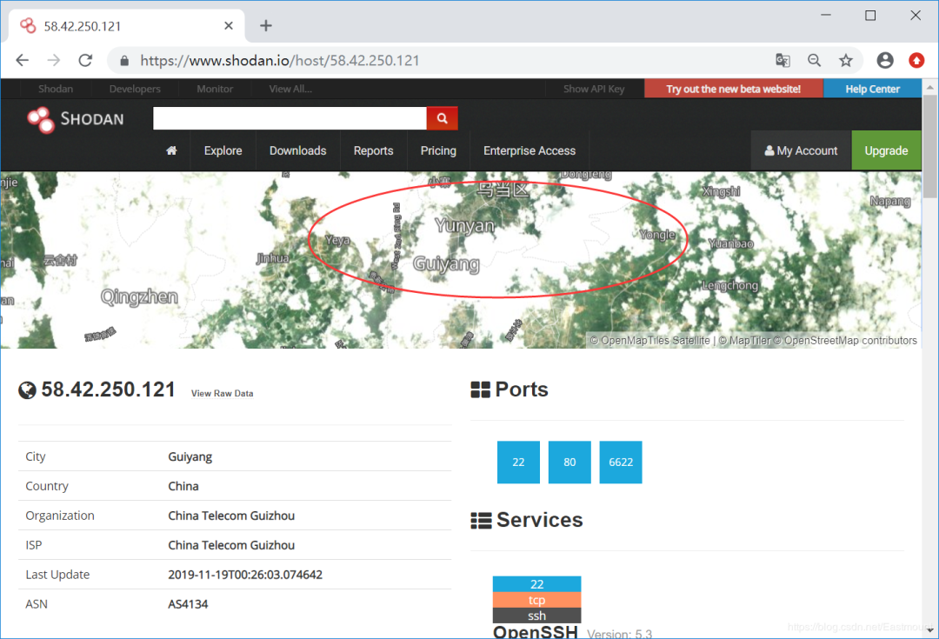Open the browser profile avatar

pyautogui.click(x=885, y=61)
